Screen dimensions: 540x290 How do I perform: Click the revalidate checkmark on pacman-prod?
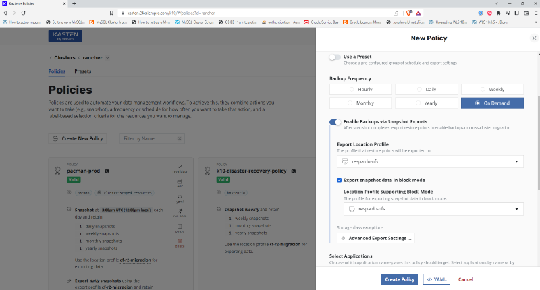(x=180, y=168)
